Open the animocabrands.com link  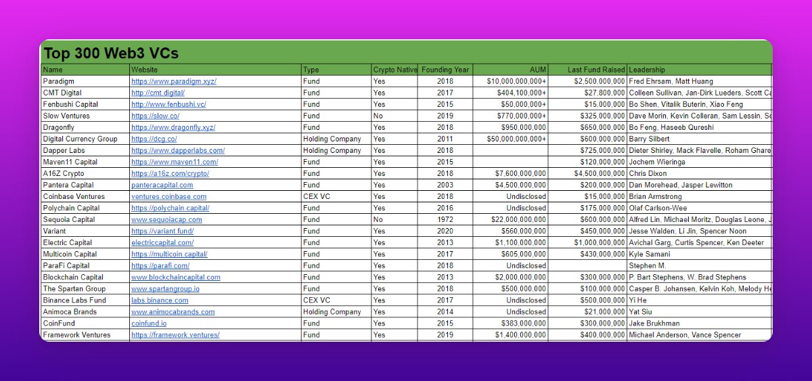coord(173,311)
